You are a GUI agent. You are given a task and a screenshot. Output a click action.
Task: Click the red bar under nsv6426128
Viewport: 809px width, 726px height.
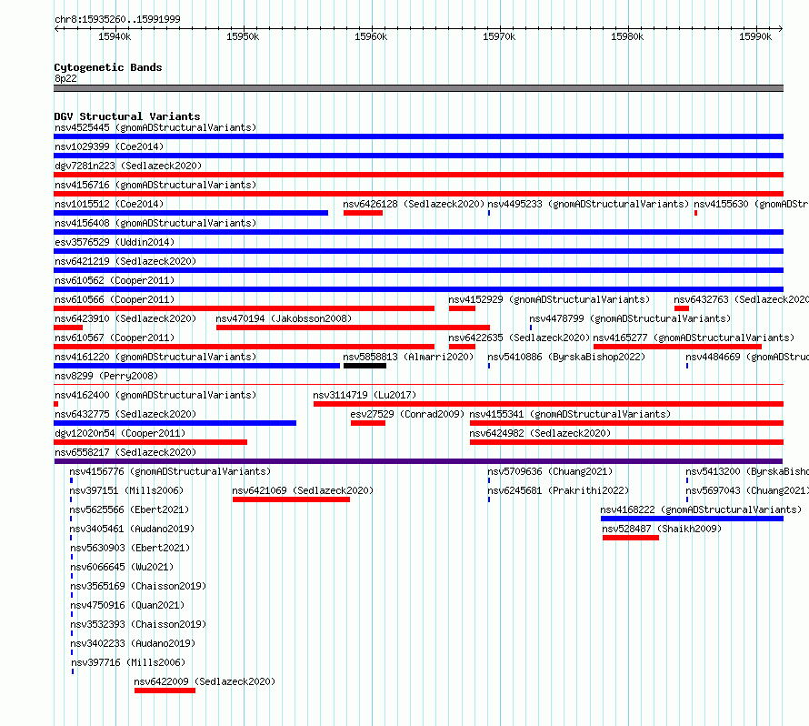tap(363, 213)
